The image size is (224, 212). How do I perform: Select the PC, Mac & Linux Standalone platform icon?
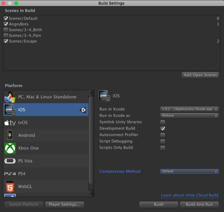(x=10, y=97)
